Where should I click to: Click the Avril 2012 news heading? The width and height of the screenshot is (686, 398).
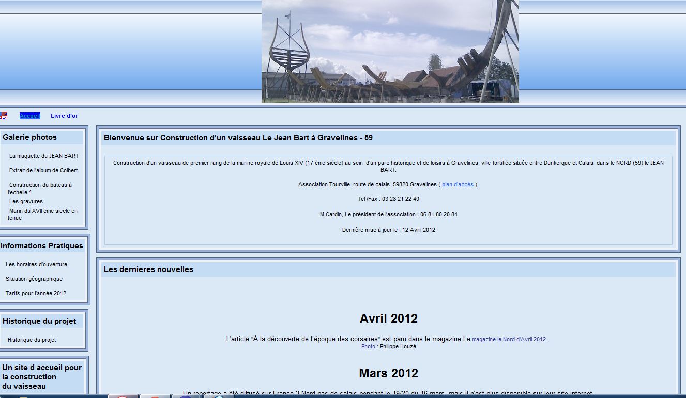pos(388,319)
